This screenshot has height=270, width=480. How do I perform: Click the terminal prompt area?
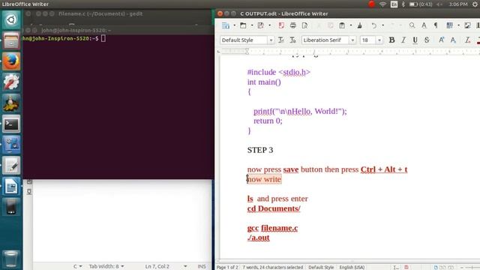tap(118, 106)
